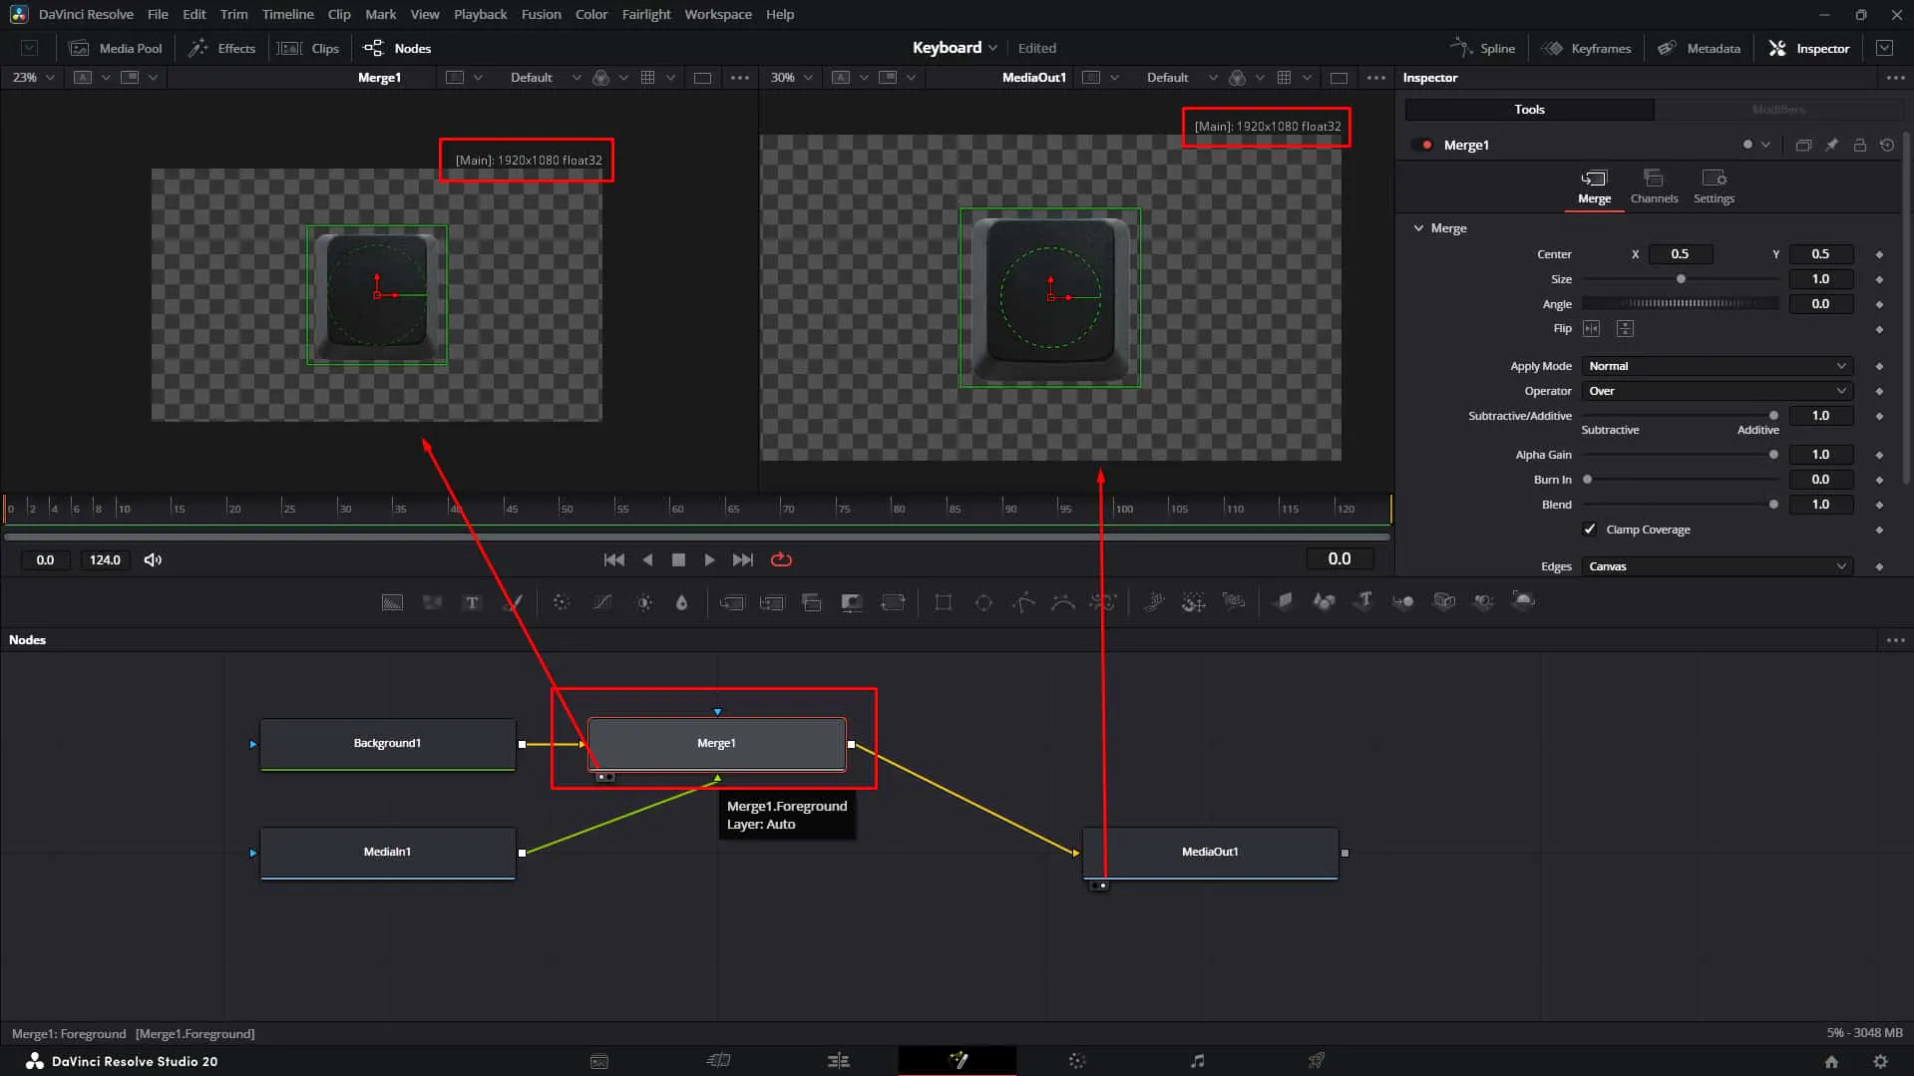Open project settings gear icon
Viewport: 1914px width, 1076px height.
point(1880,1061)
